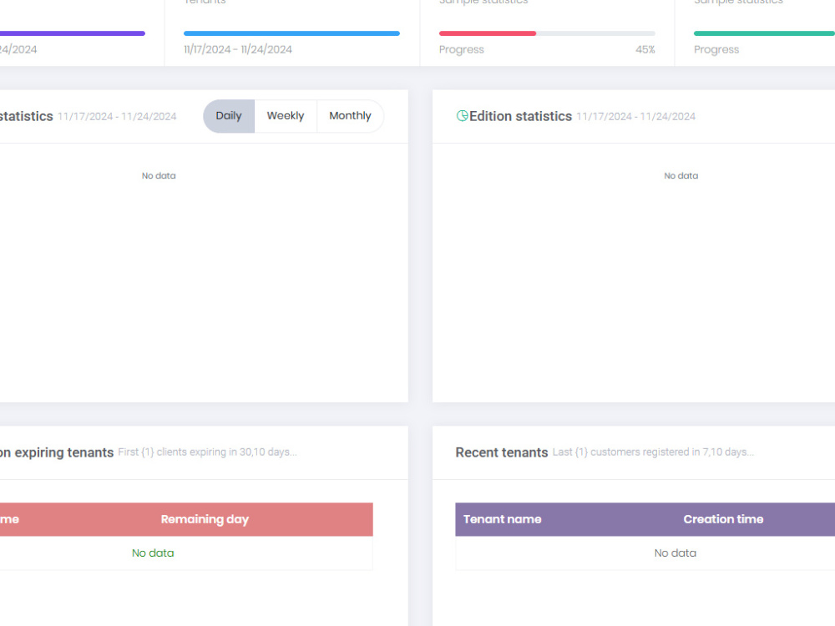Click green No data in expiring tenants table
The height and width of the screenshot is (626, 835).
(x=153, y=553)
